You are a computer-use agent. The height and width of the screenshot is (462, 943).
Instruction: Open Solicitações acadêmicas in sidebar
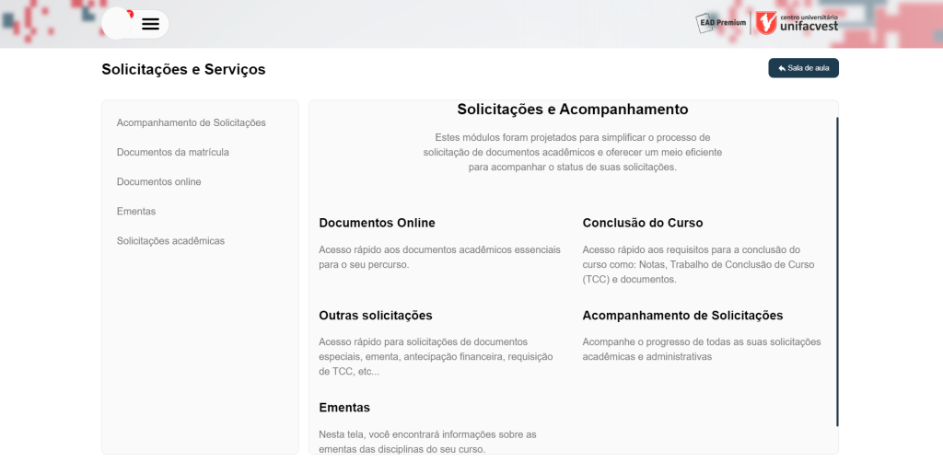[170, 240]
